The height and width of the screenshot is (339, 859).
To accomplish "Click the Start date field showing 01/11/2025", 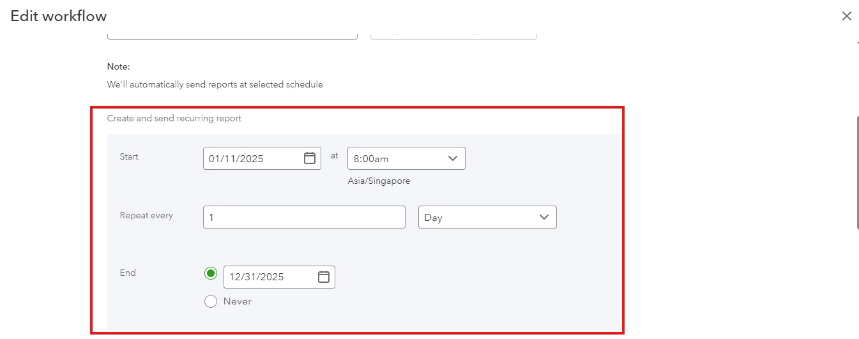I will (x=262, y=158).
